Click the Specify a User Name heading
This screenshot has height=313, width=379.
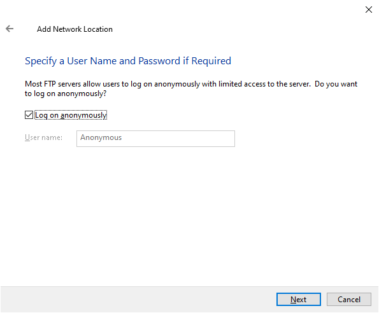[128, 61]
